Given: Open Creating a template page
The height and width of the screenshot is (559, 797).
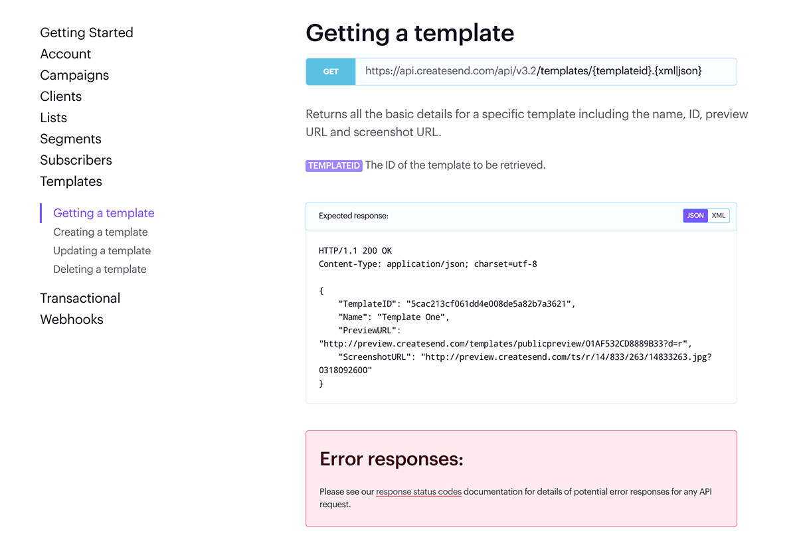Looking at the screenshot, I should point(100,232).
